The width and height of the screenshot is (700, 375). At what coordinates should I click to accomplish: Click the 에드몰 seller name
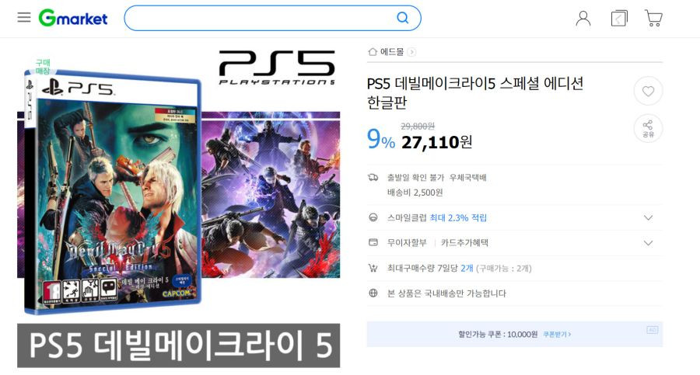click(x=392, y=52)
